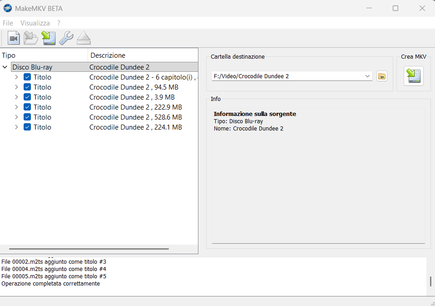Viewport: 435px width, 306px height.
Task: Click the Descrizione column header
Action: tap(143, 55)
